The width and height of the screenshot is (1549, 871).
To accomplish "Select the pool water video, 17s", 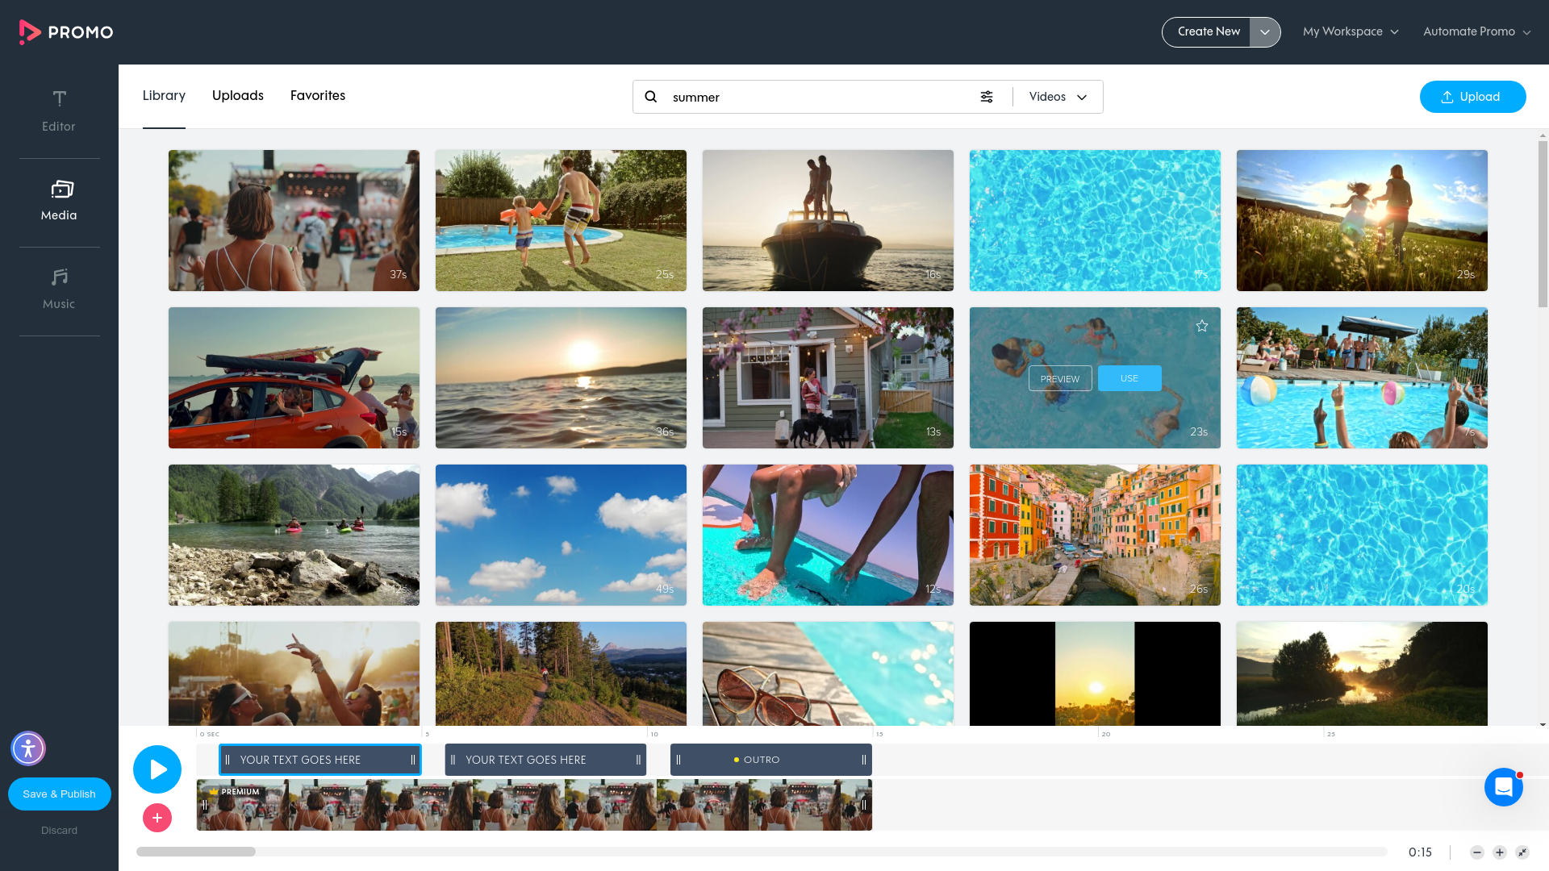I will 1095,220.
